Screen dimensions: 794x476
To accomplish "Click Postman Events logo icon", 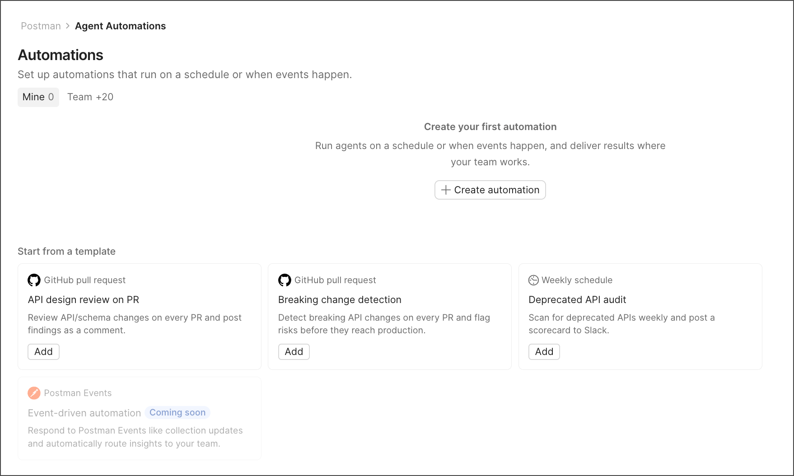I will point(34,393).
